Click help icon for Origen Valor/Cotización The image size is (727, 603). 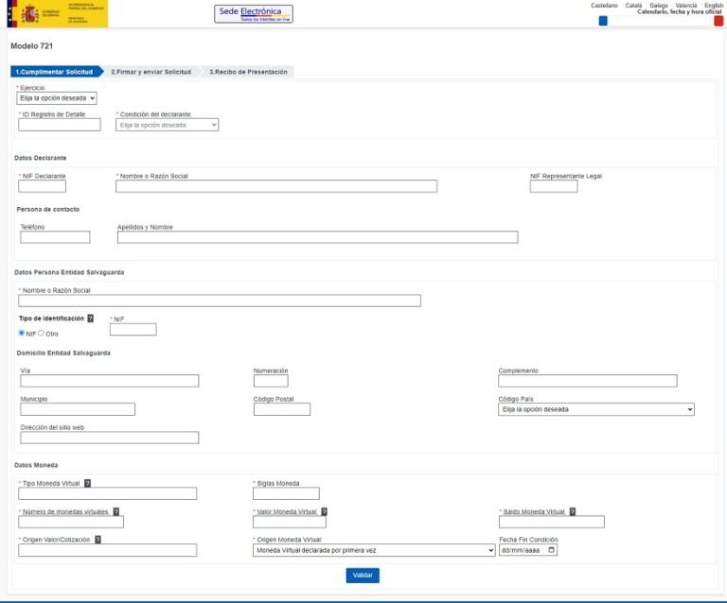(x=98, y=540)
